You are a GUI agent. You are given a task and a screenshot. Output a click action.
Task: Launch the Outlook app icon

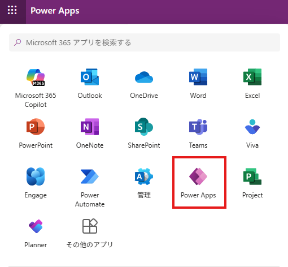click(x=90, y=77)
